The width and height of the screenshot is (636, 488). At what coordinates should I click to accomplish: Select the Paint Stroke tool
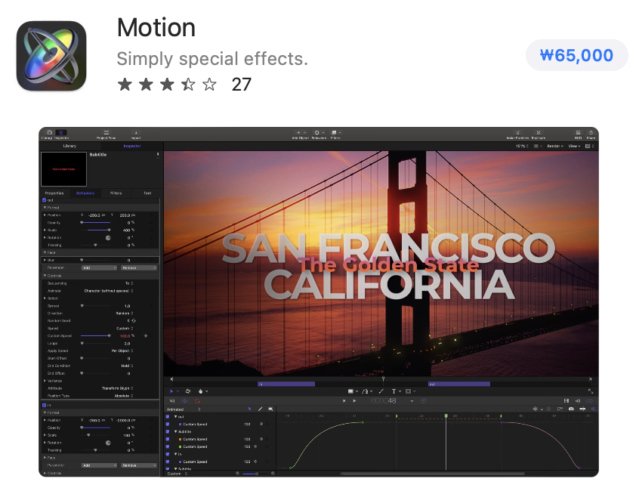tap(381, 391)
